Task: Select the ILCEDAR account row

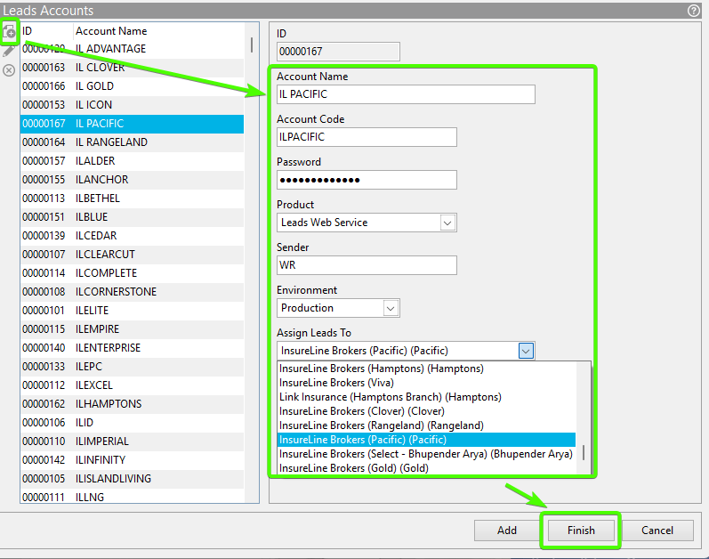Action: click(132, 236)
